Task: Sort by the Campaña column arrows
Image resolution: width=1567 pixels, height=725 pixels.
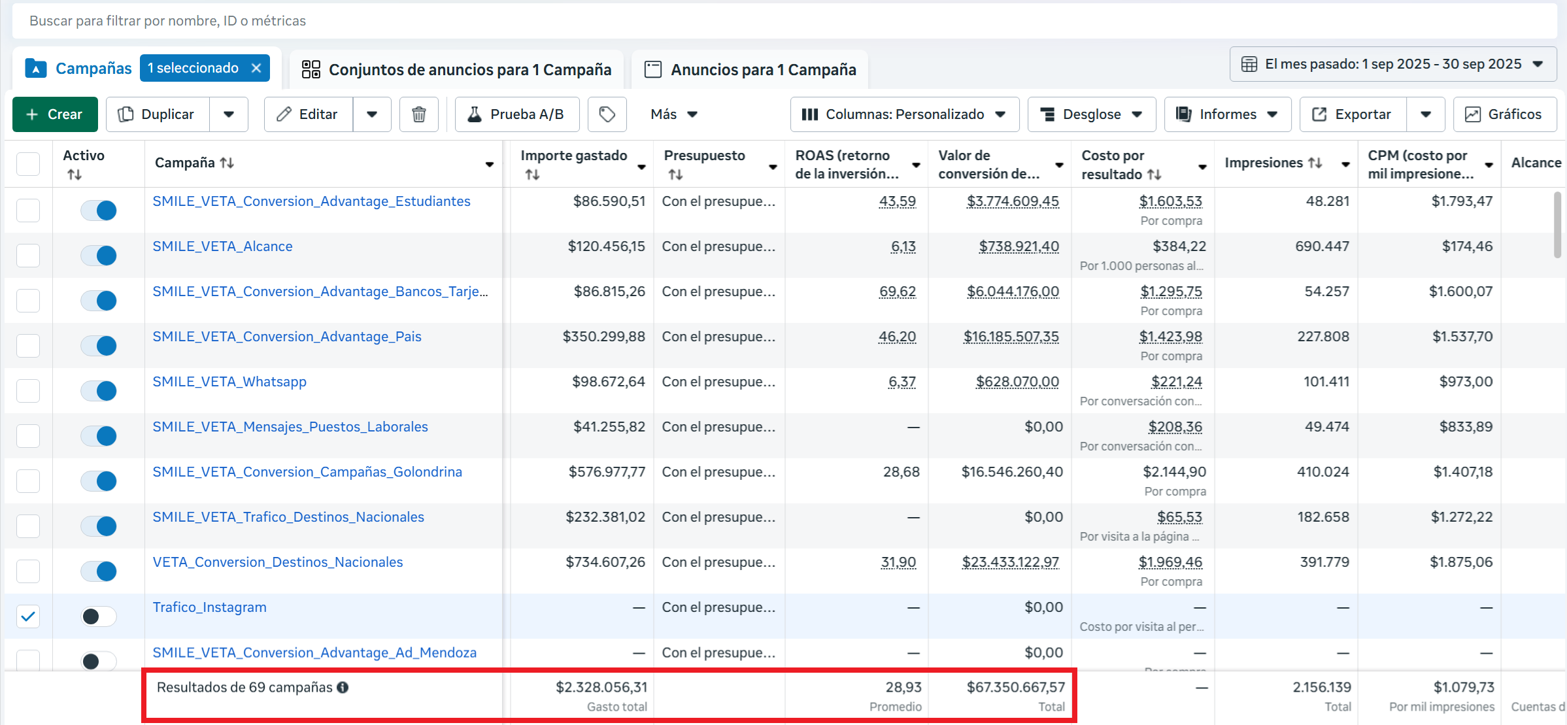Action: pyautogui.click(x=227, y=163)
